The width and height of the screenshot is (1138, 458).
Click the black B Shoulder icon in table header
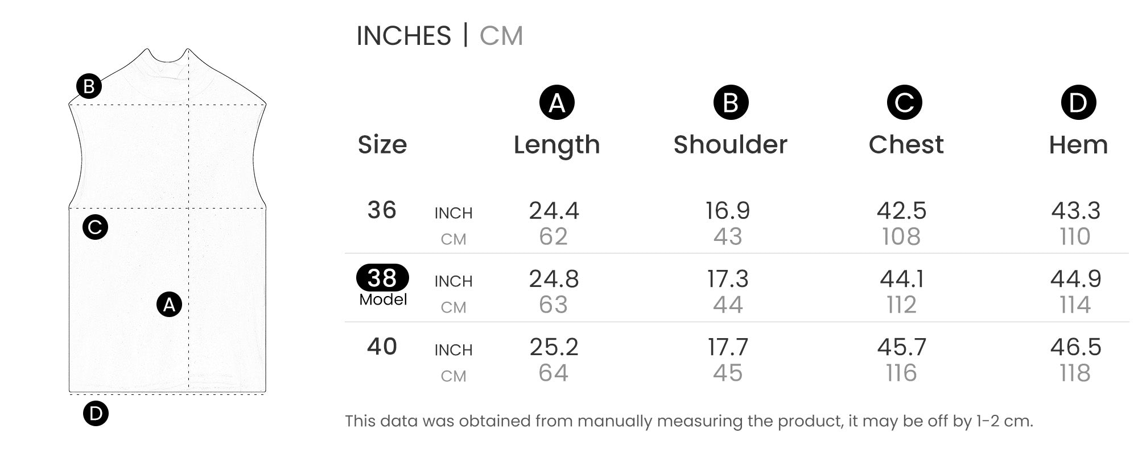[731, 103]
